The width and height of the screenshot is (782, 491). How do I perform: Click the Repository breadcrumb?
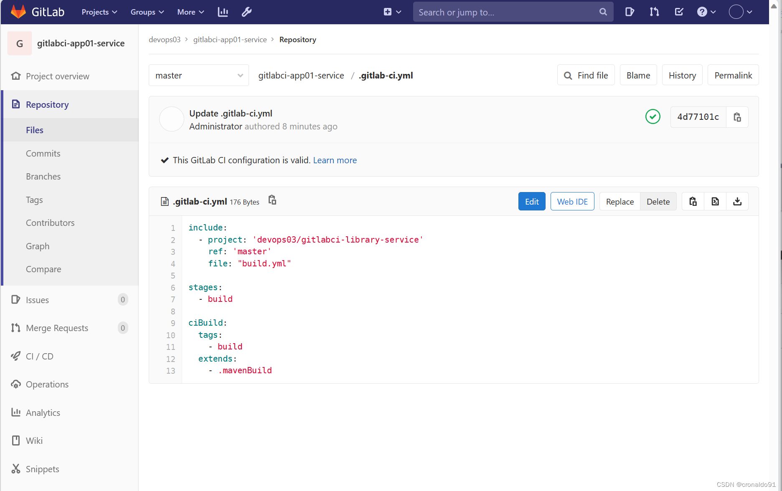(298, 39)
